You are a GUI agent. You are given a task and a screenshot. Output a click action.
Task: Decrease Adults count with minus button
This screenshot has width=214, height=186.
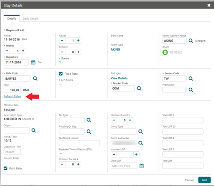coord(62,41)
